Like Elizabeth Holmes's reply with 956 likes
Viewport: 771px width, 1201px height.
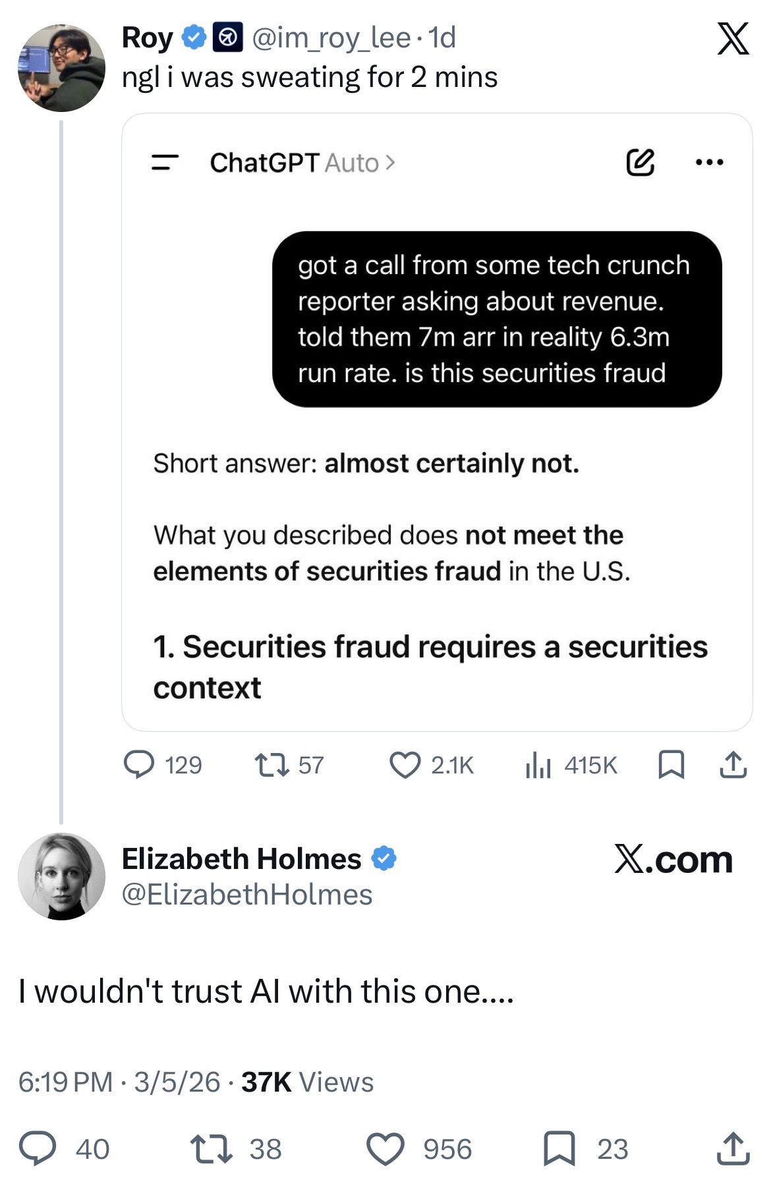coord(385,1149)
